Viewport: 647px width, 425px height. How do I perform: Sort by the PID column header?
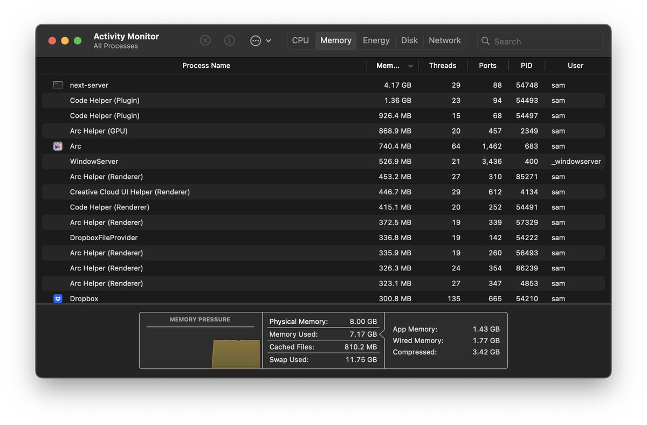[527, 66]
